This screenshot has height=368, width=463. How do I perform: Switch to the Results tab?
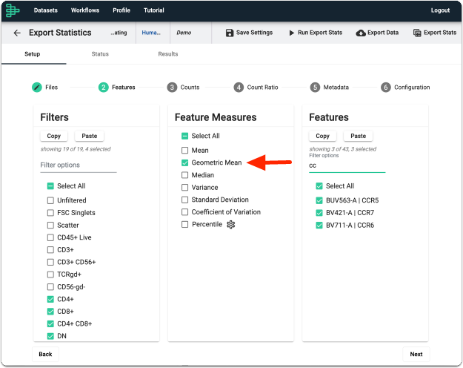coord(168,54)
